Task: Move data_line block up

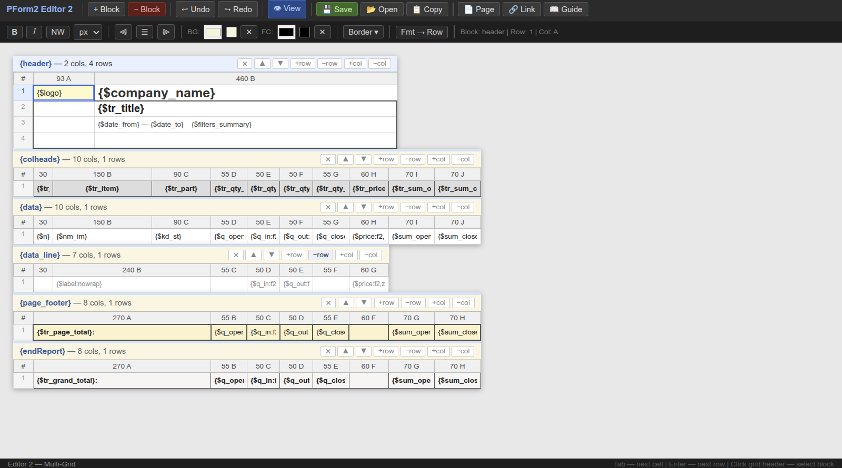Action: [254, 255]
